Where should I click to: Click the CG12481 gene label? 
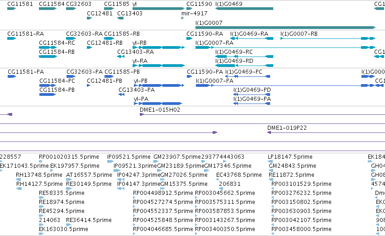(100, 14)
